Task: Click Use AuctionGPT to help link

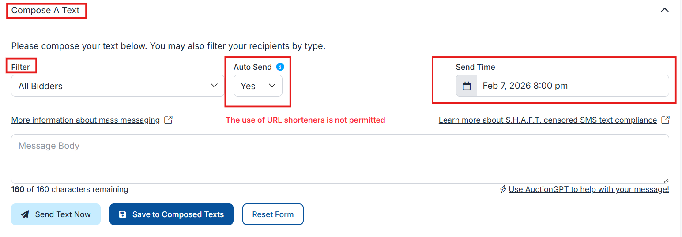Action: click(588, 189)
